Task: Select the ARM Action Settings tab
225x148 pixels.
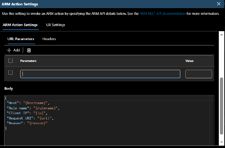Action: coord(20,25)
